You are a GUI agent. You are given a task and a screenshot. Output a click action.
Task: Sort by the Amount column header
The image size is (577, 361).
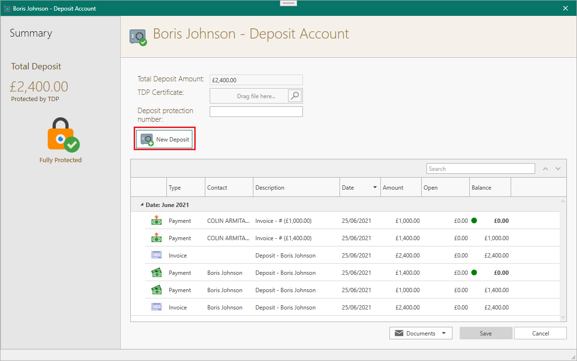tap(393, 188)
